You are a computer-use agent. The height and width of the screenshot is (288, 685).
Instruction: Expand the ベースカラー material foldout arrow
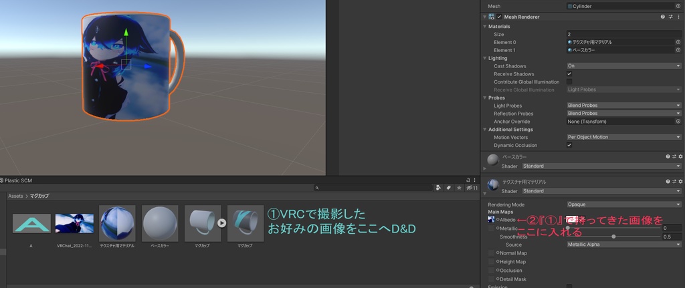pos(484,168)
